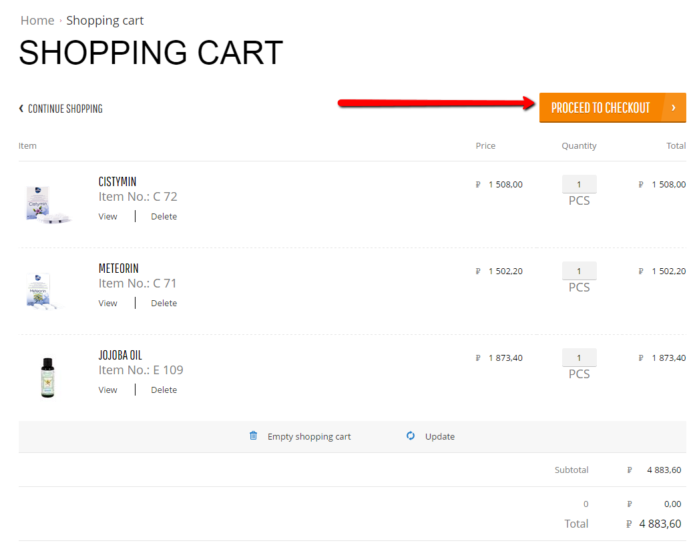Click the SHOPPING CART page heading
Viewport: 699px width, 545px height.
(x=151, y=53)
